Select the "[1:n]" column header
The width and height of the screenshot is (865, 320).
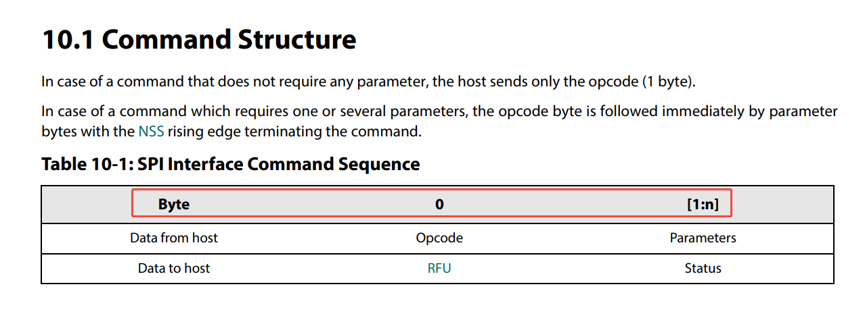point(703,205)
